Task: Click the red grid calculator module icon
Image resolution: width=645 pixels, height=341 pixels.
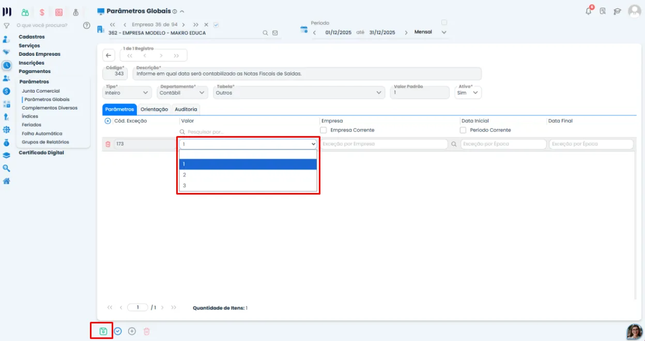Action: (x=59, y=12)
